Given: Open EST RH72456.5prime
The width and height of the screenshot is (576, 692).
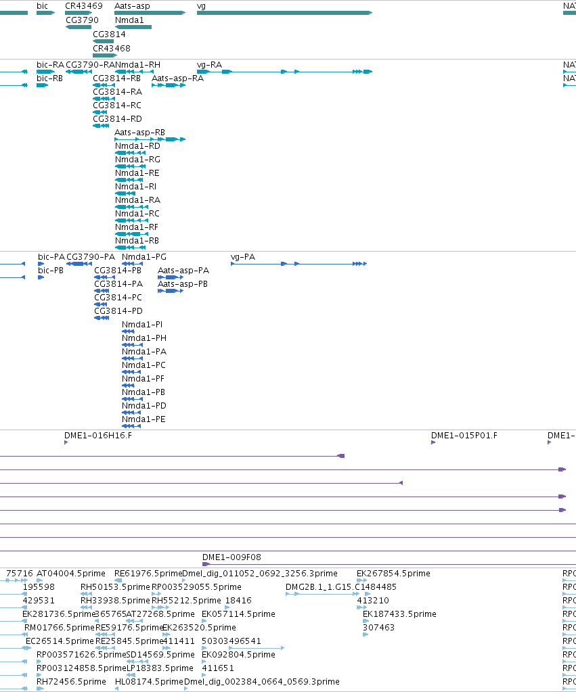Looking at the screenshot, I should click(71, 682).
